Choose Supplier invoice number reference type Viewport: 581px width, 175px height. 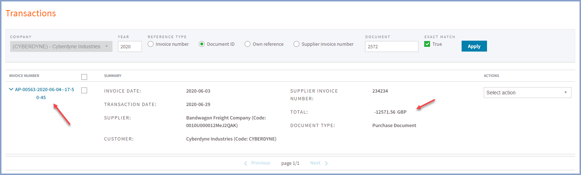pos(296,44)
